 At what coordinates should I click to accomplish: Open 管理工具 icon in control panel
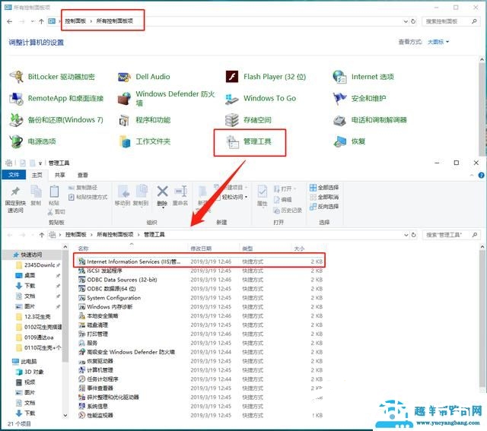point(232,142)
